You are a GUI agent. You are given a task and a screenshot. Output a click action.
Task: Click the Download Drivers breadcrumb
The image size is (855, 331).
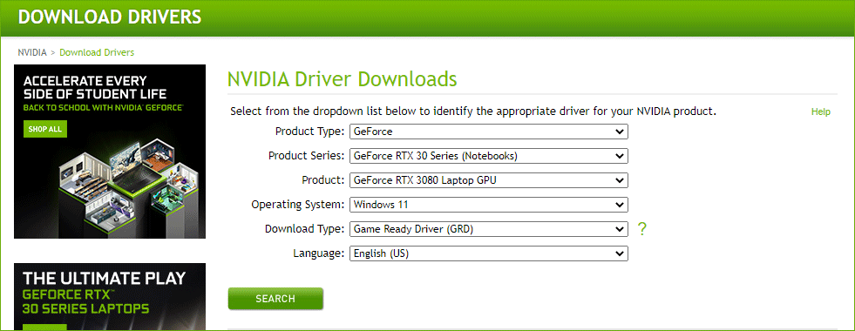[x=97, y=52]
